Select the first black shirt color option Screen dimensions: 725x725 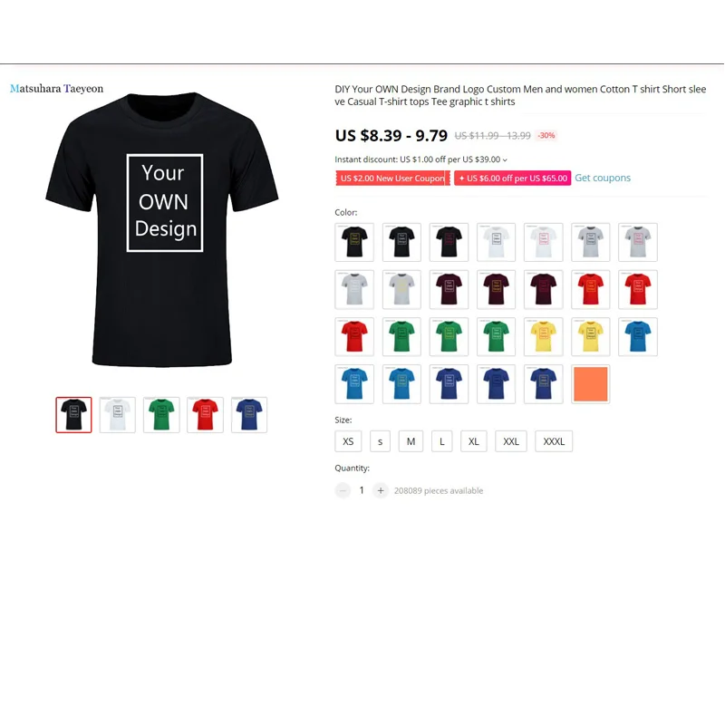[x=354, y=242]
